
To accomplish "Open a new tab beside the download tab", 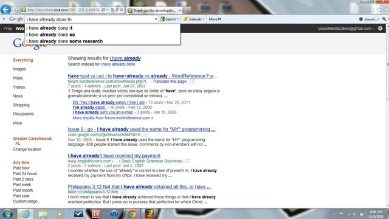I will [187, 10].
